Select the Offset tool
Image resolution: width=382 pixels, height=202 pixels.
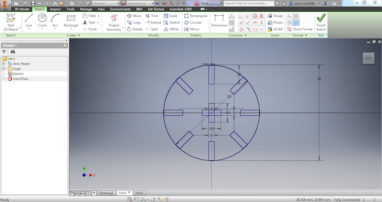(x=171, y=29)
